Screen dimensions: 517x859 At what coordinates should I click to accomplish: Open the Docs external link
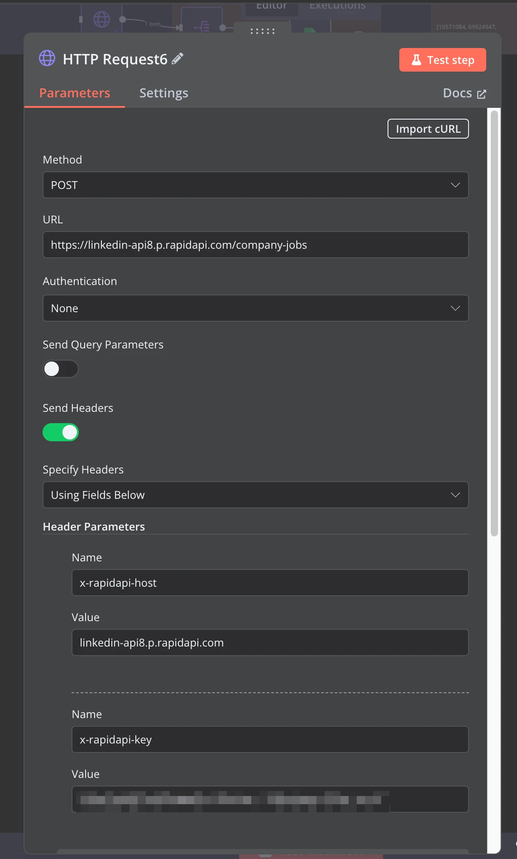(x=464, y=93)
